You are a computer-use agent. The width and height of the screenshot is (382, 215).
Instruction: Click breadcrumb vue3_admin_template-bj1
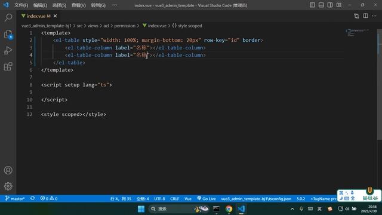pos(47,26)
